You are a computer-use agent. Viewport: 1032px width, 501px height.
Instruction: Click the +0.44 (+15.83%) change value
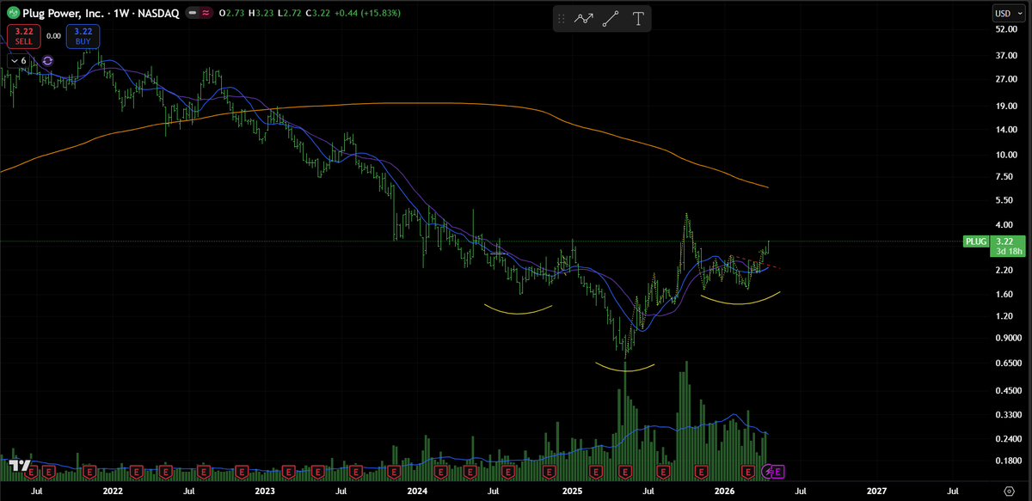(366, 14)
